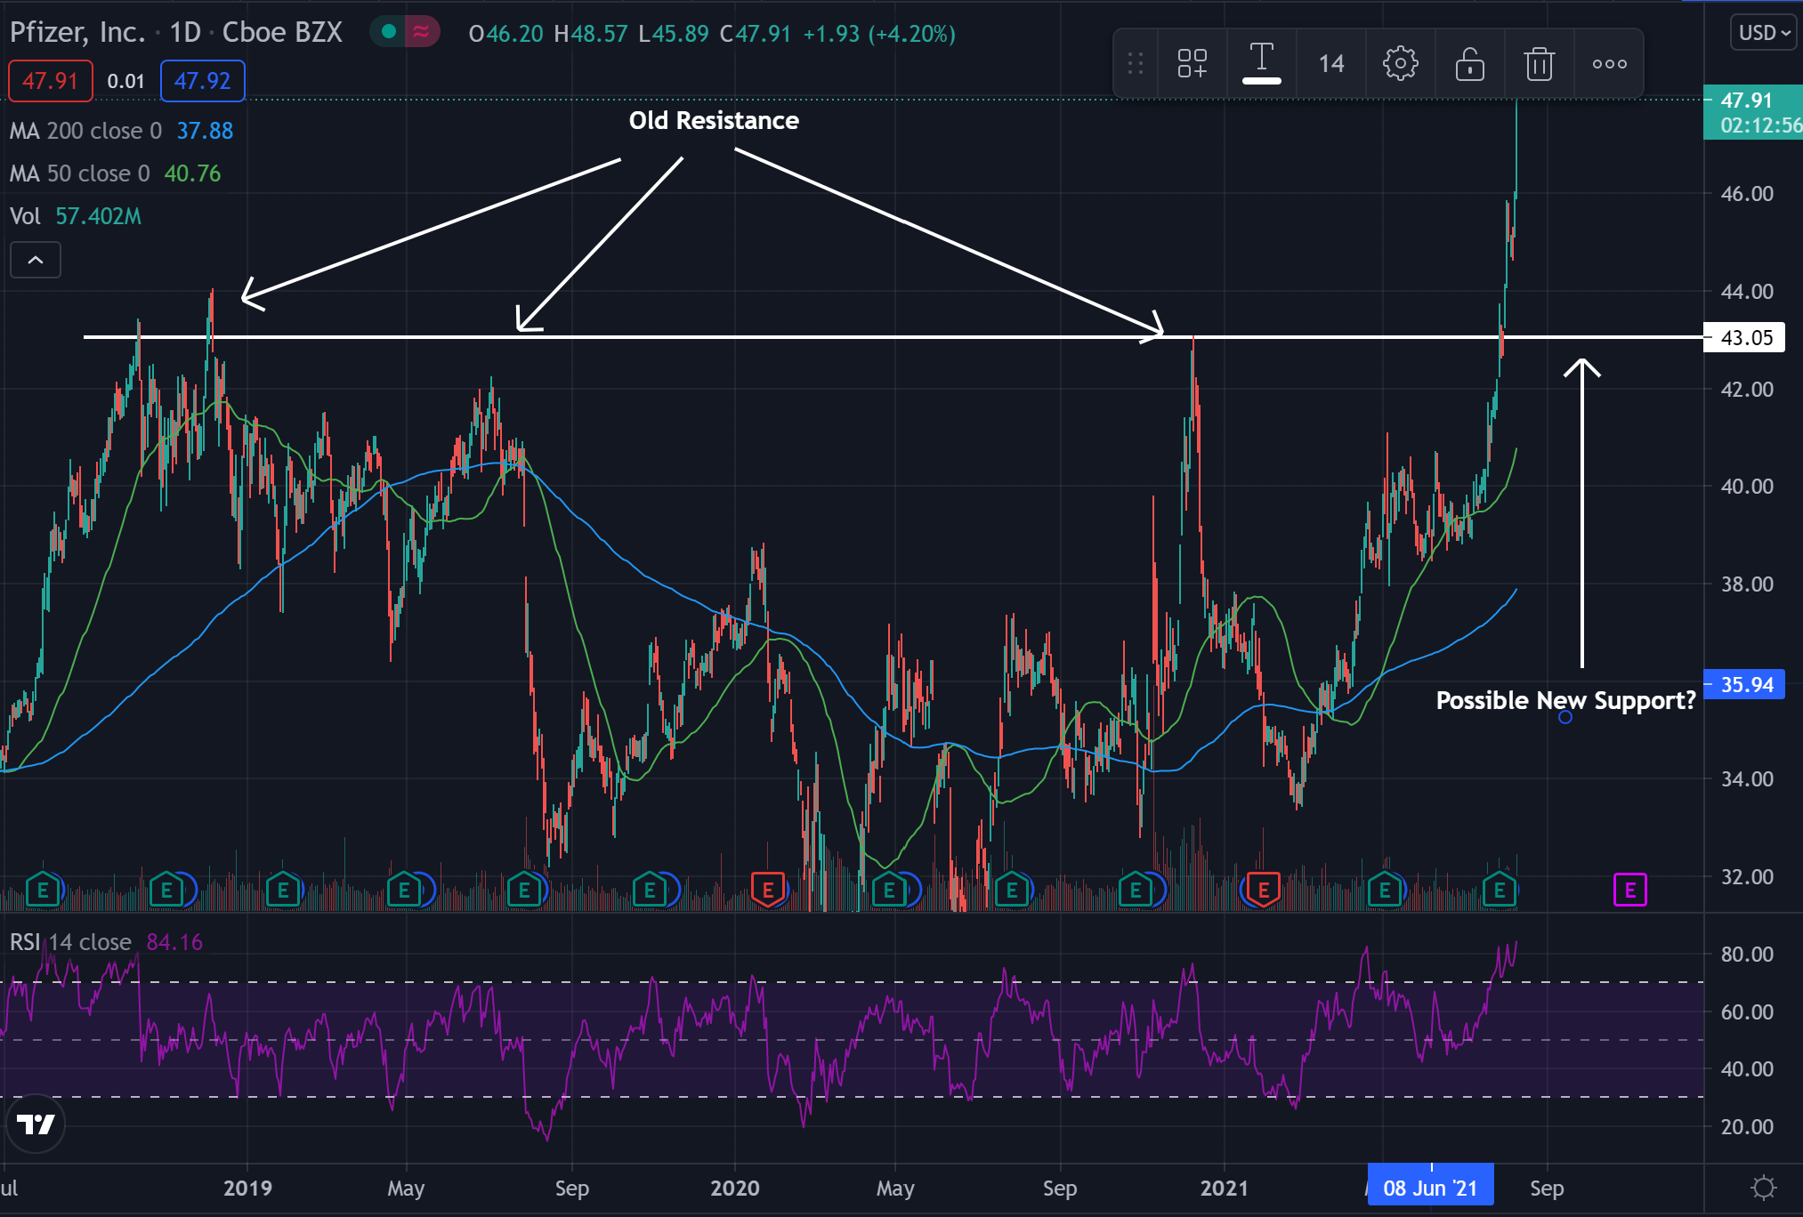Viewport: 1803px width, 1217px height.
Task: Select the MA 50 close indicator legend
Action: (115, 173)
